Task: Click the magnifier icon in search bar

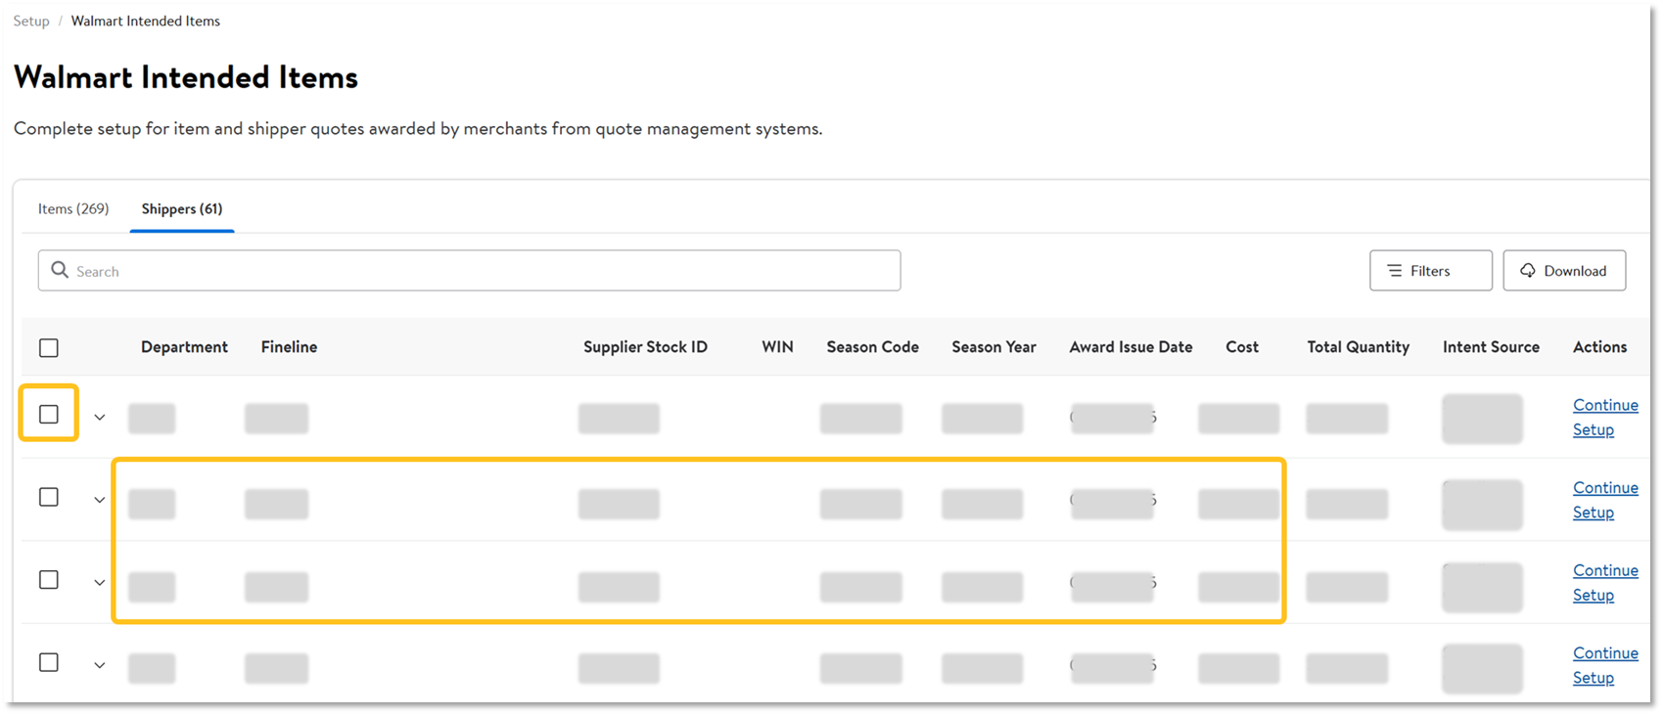Action: point(60,270)
